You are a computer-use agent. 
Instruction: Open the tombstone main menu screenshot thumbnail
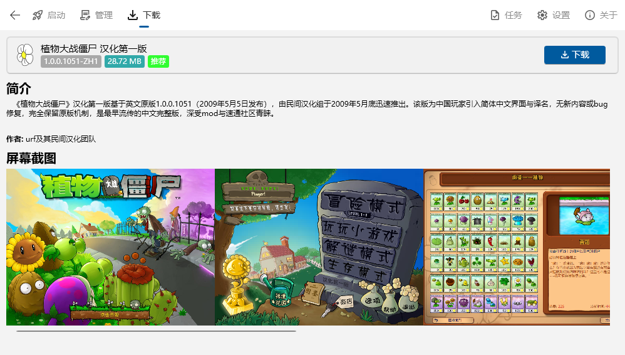[319, 246]
